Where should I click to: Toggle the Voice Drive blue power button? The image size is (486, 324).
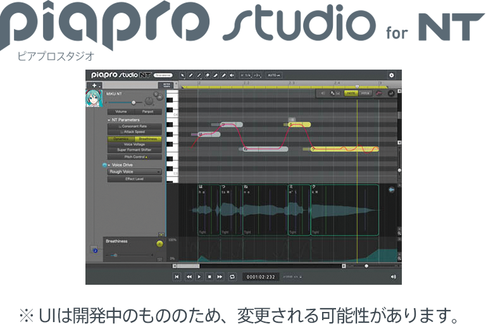[105, 165]
